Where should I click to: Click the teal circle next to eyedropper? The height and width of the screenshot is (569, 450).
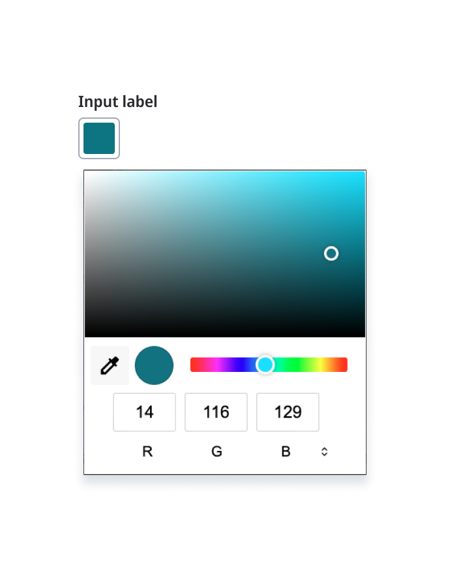(x=154, y=365)
